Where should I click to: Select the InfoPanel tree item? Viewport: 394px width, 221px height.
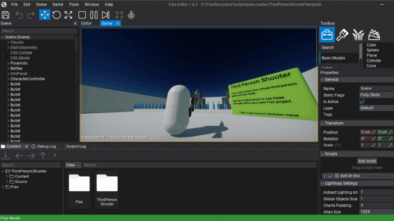coord(19,73)
